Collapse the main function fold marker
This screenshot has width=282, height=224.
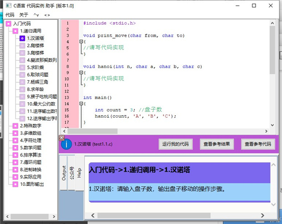click(x=81, y=104)
